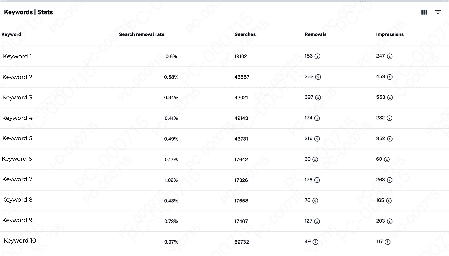Sort by Search removal rate column header
449x256 pixels.
[142, 34]
